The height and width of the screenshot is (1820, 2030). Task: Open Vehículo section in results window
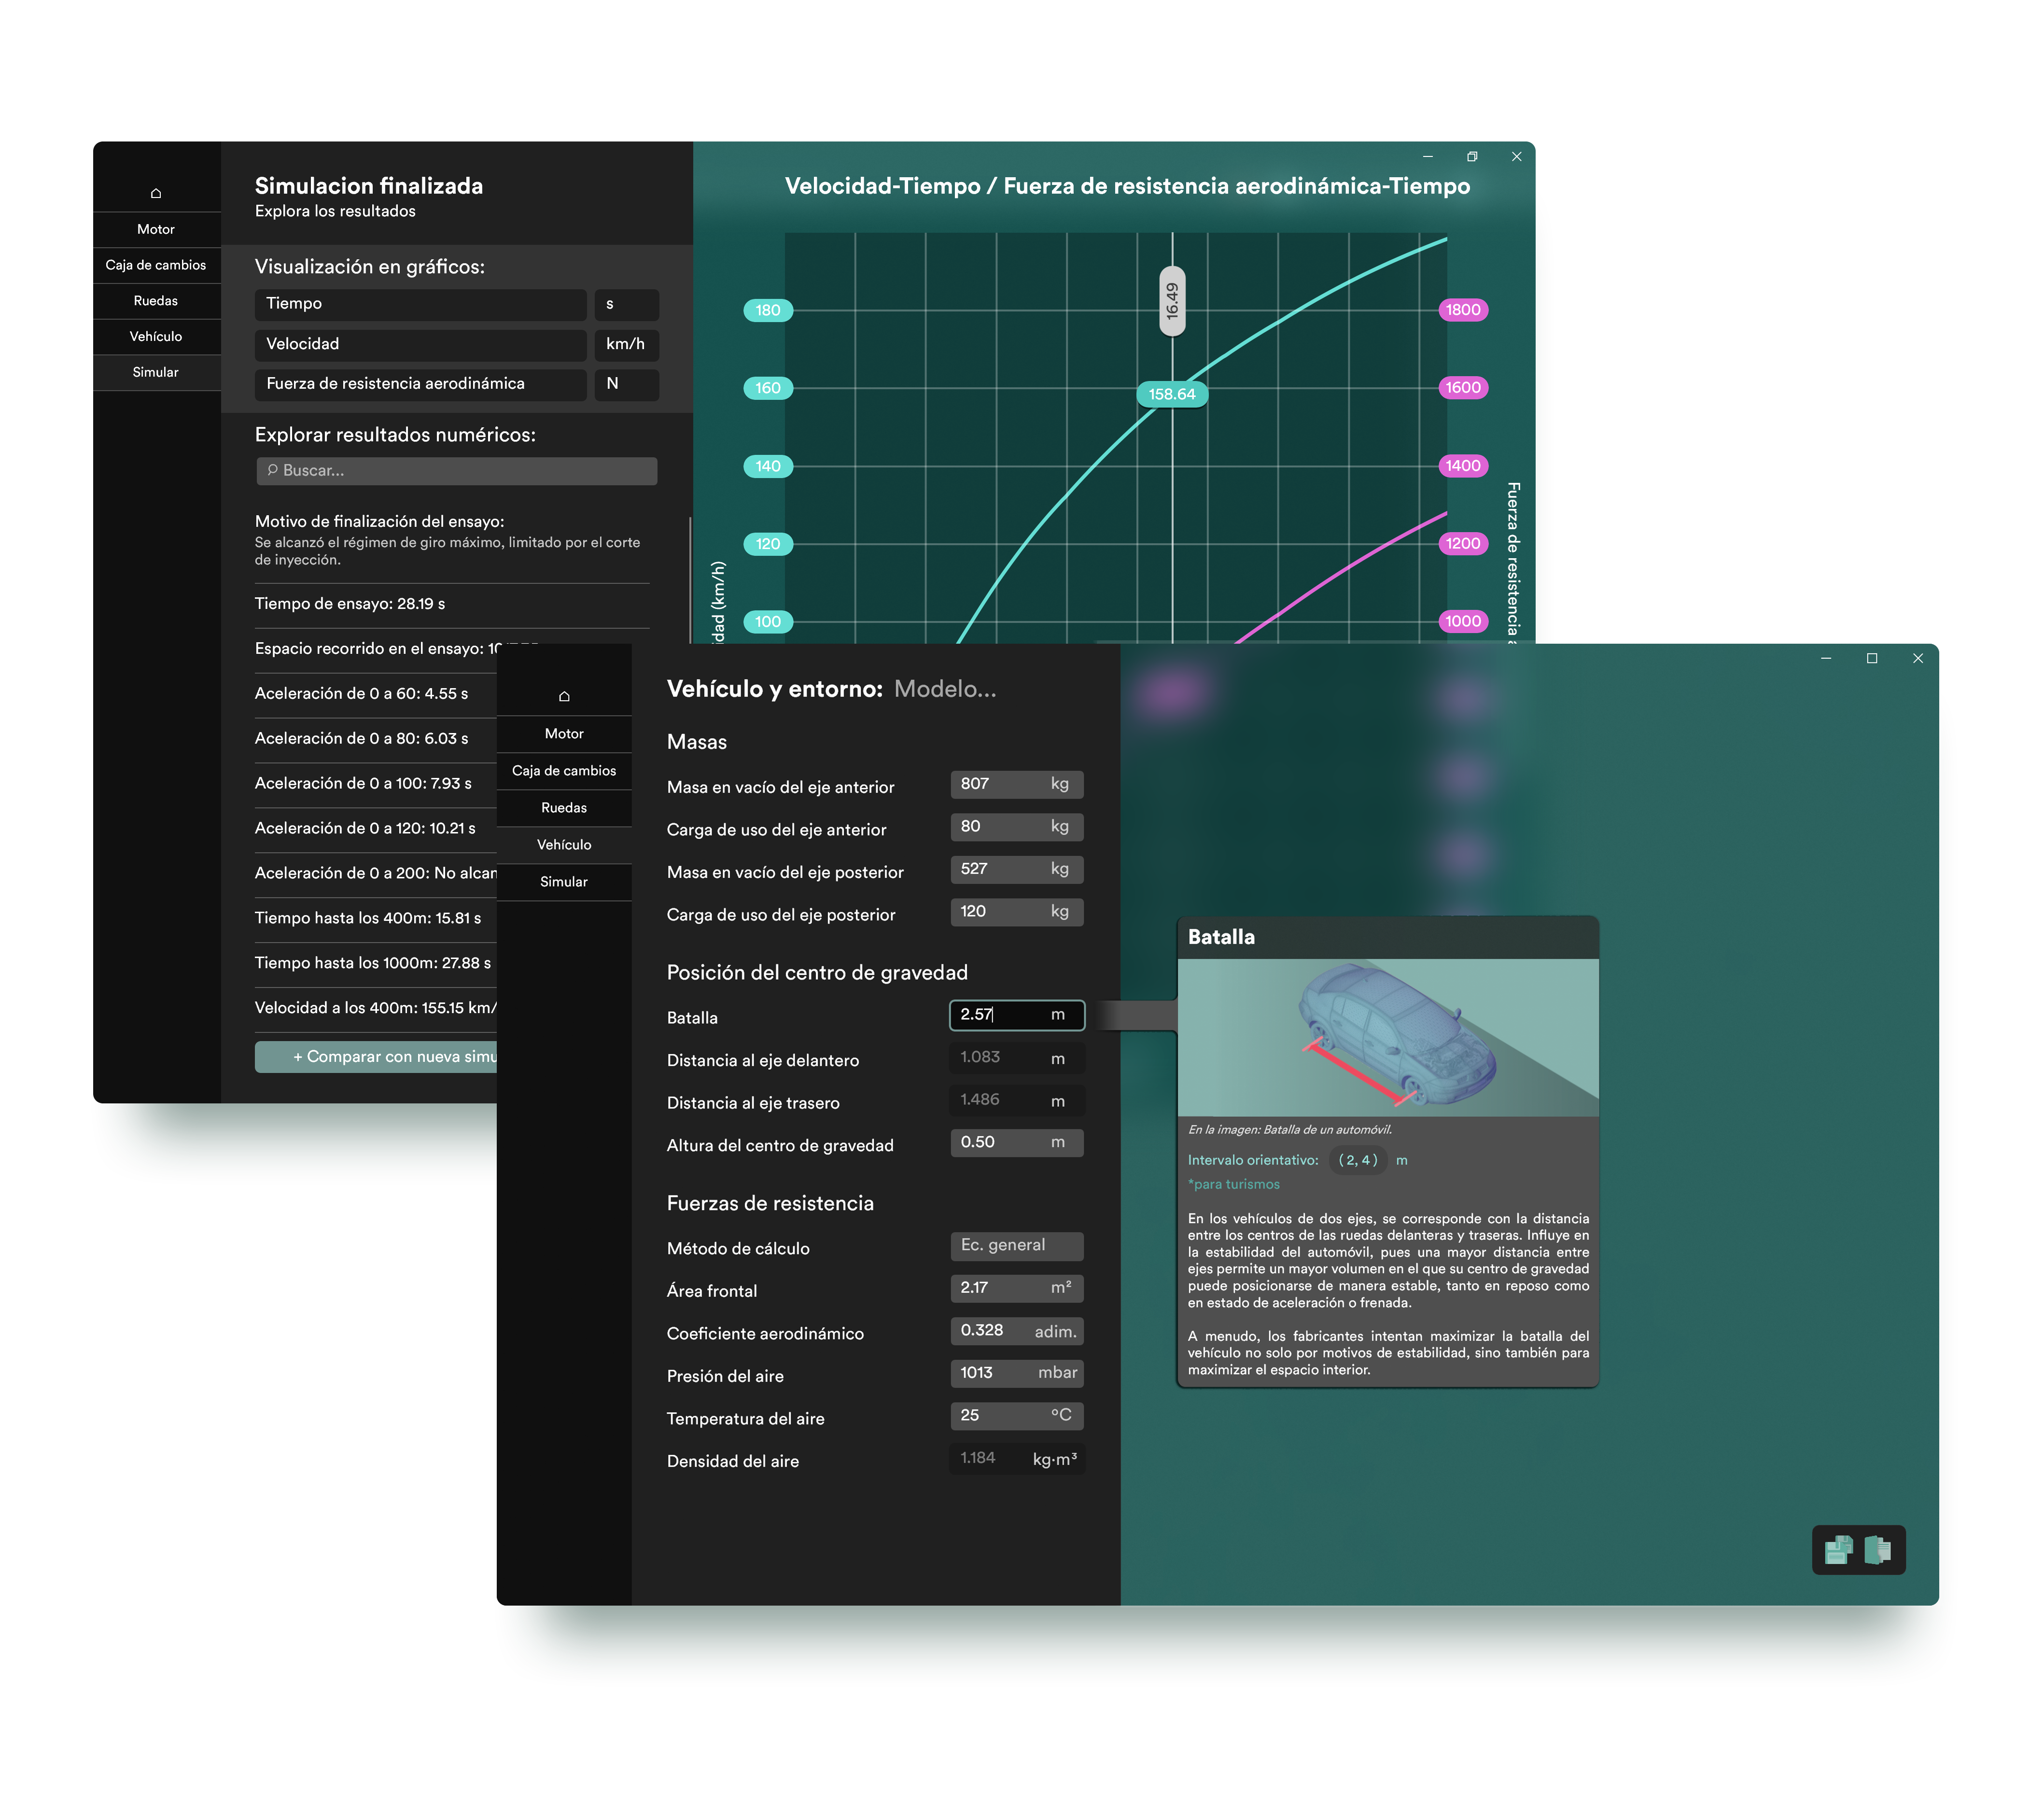coord(156,337)
